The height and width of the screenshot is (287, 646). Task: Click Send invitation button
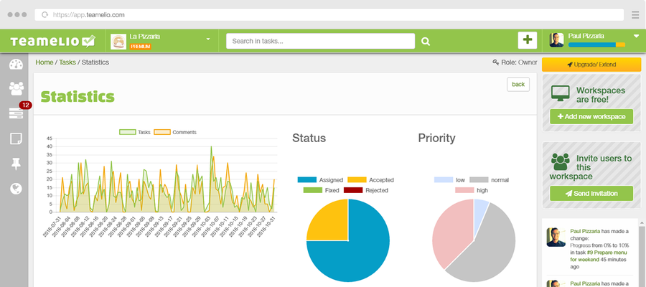click(591, 194)
